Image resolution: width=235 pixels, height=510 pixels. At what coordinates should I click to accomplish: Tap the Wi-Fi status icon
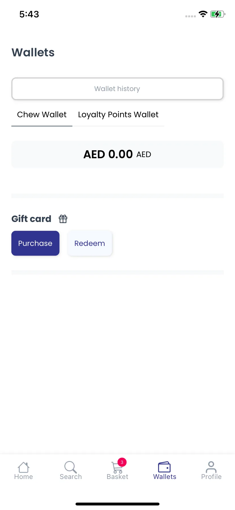[203, 14]
